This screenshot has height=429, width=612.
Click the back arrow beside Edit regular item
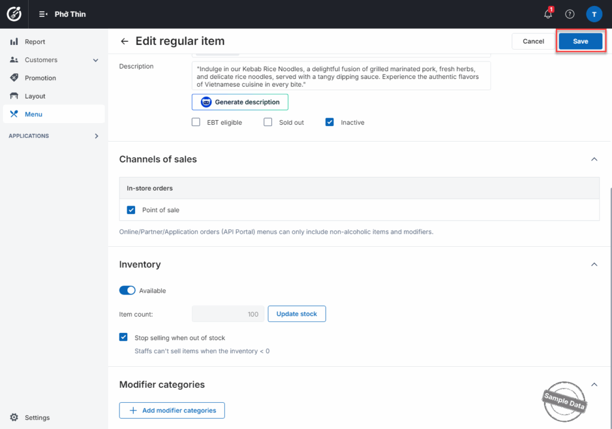point(124,41)
